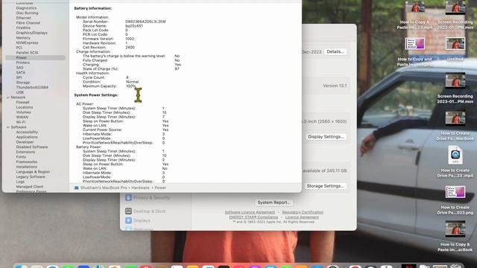Open Locations under Network
The height and width of the screenshot is (268, 477).
click(25, 107)
